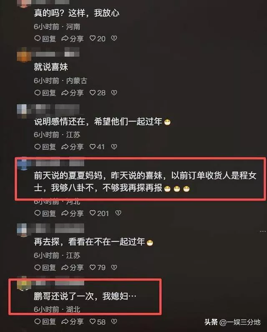Open avatar of the 就说喜妹 commenter
Image resolution: width=267 pixels, height=332 pixels.
tap(24, 55)
